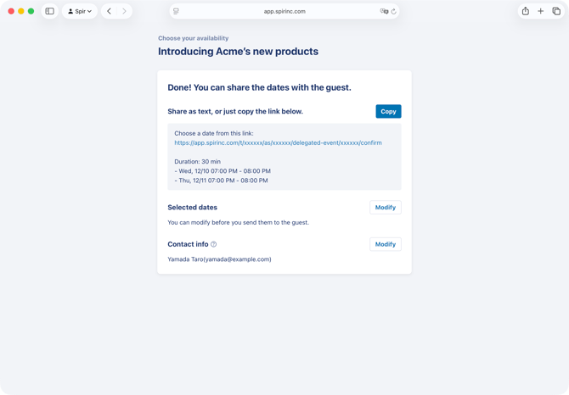This screenshot has height=395, width=569.
Task: Go back to the previous page
Action: [109, 11]
